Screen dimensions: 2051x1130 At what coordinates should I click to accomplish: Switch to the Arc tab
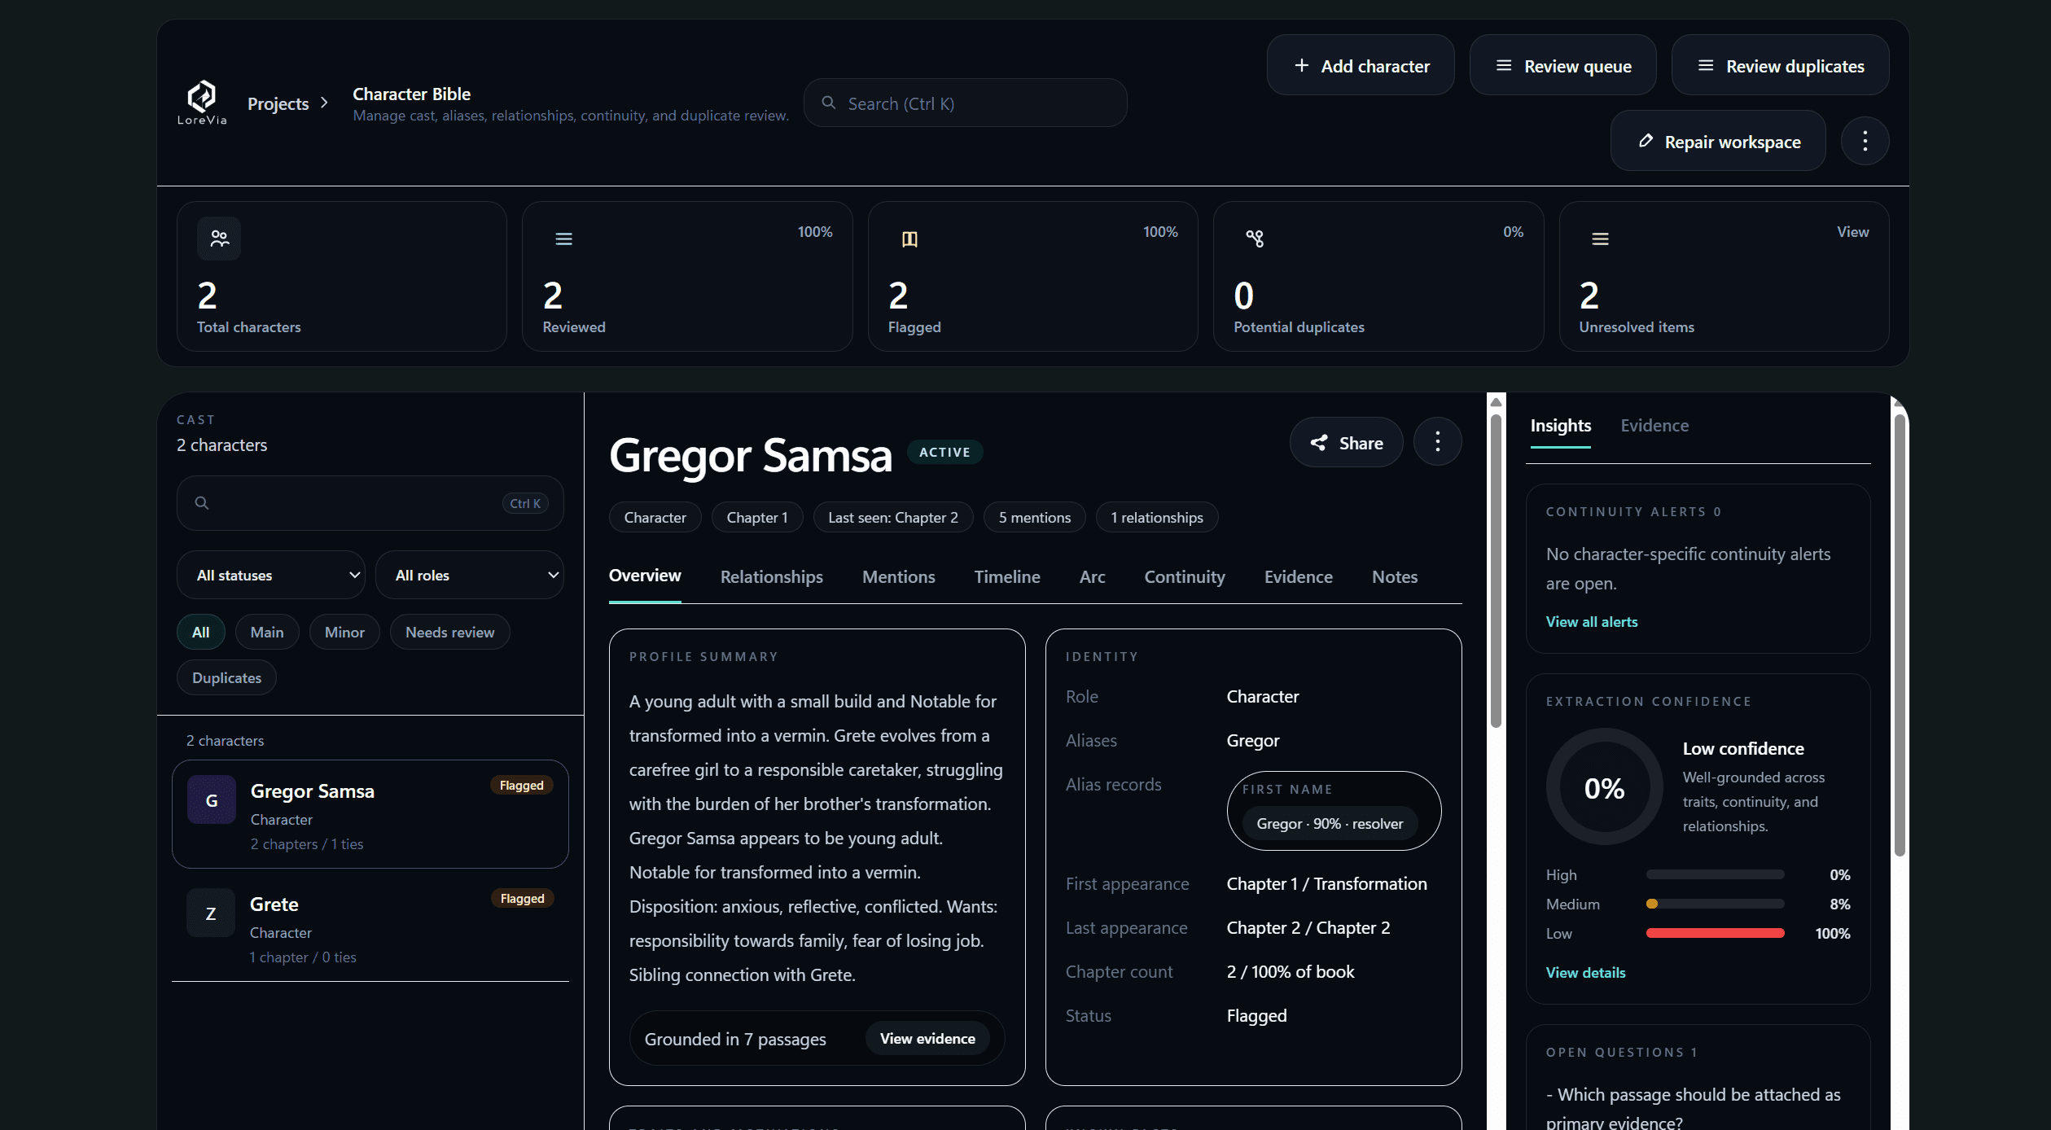pos(1092,576)
